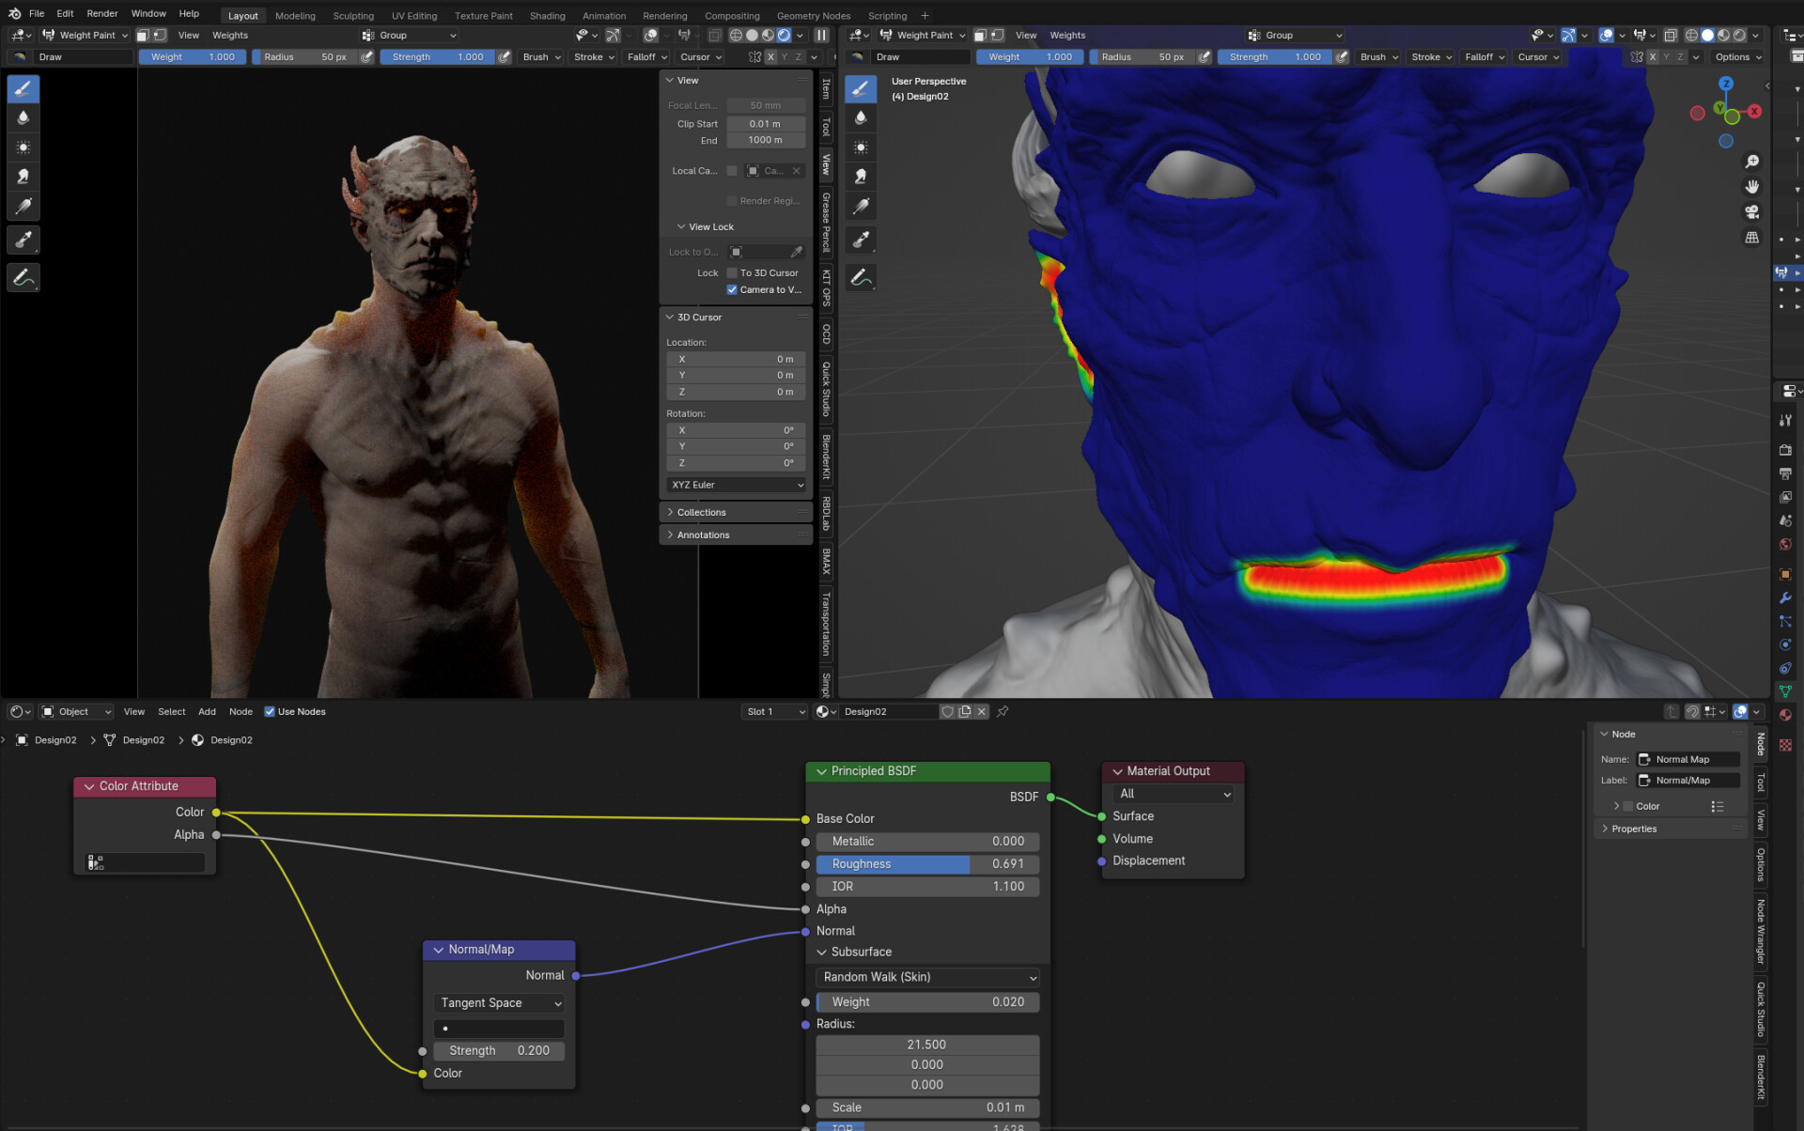
Task: Select the Sample Weight tool in the left toolbar
Action: pos(23,240)
